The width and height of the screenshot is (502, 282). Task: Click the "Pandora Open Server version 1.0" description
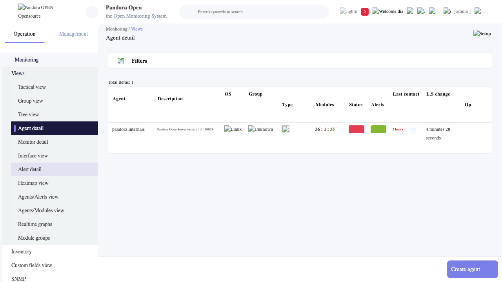pyautogui.click(x=185, y=129)
